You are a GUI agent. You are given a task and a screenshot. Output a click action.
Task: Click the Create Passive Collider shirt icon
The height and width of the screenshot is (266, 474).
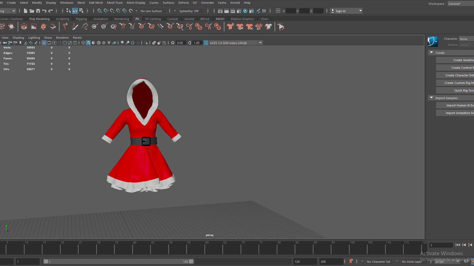[x=240, y=26]
